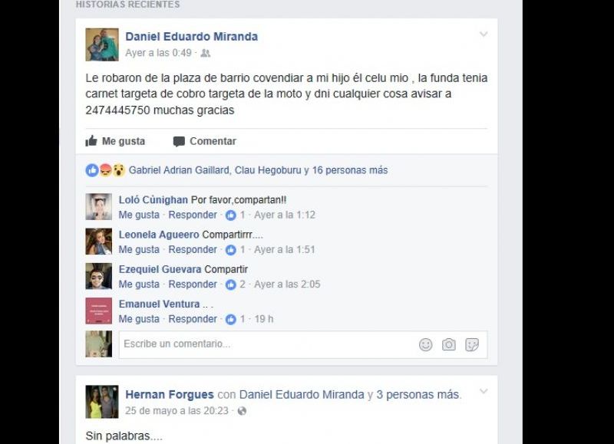Show the 16 personas más reactions list

[350, 170]
